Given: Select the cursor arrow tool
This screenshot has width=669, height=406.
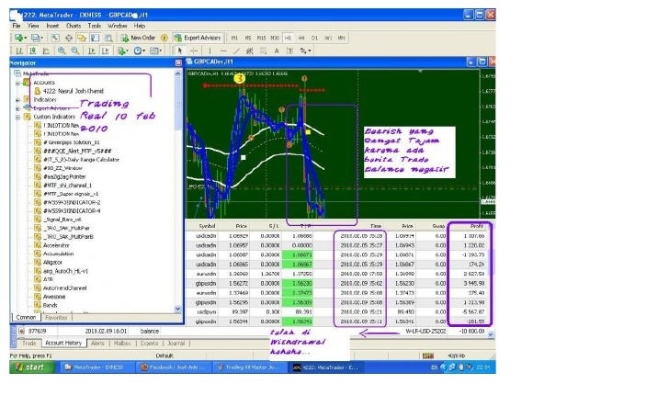Looking at the screenshot, I should click(x=181, y=51).
